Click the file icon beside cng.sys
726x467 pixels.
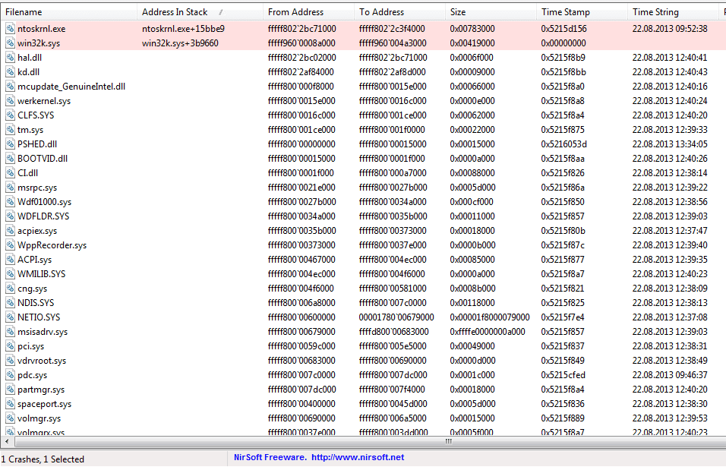point(10,289)
